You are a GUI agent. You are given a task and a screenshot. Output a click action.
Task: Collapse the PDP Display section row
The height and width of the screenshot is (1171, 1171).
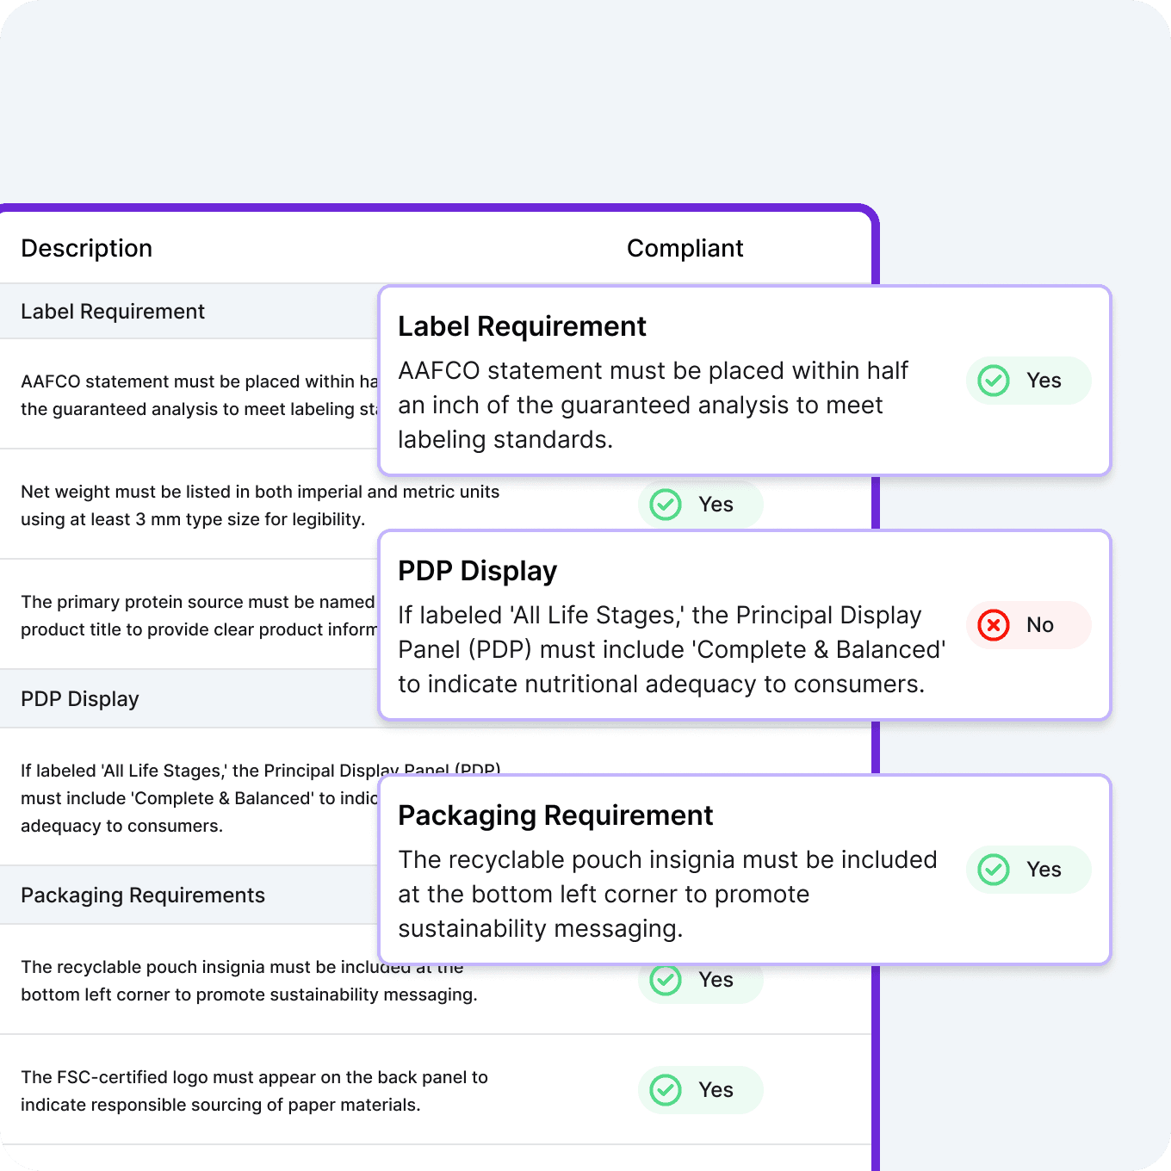coord(80,698)
